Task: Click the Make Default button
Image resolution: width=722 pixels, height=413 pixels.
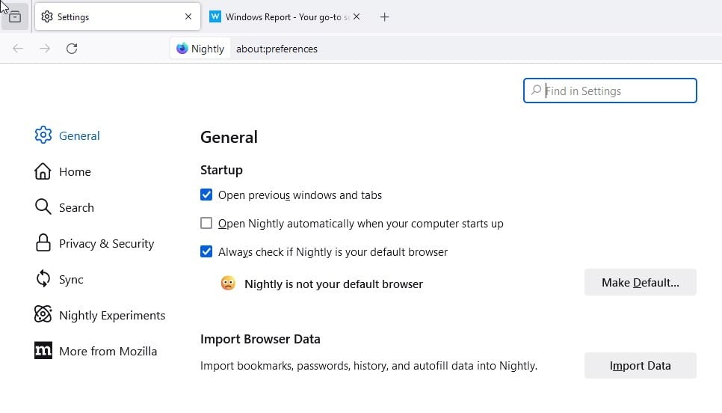Action: coord(641,282)
